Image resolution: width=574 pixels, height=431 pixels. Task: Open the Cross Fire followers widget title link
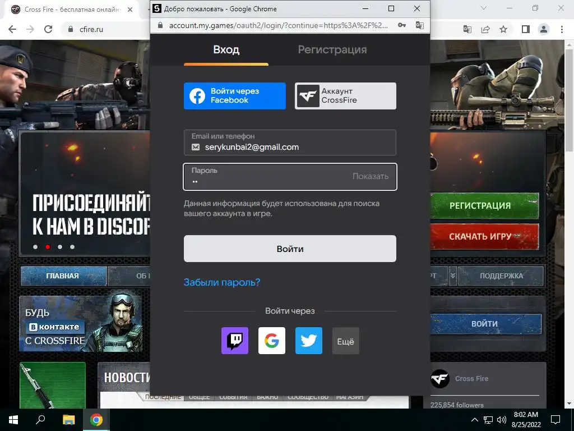click(x=471, y=379)
